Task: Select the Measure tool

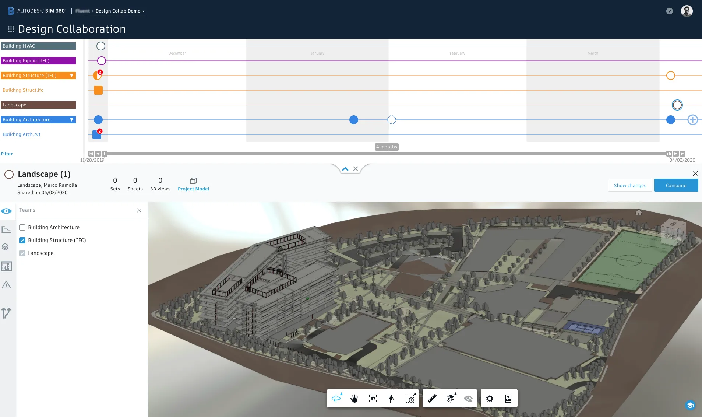Action: pyautogui.click(x=432, y=398)
